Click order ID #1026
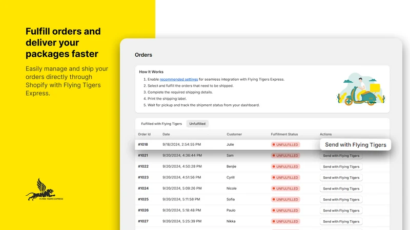 pyautogui.click(x=143, y=210)
